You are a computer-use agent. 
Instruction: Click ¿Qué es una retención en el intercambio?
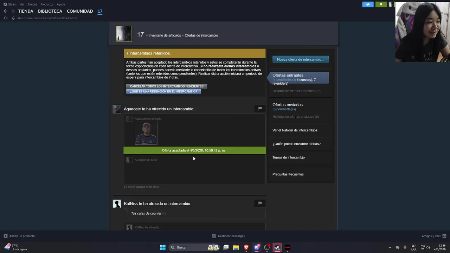(x=163, y=91)
